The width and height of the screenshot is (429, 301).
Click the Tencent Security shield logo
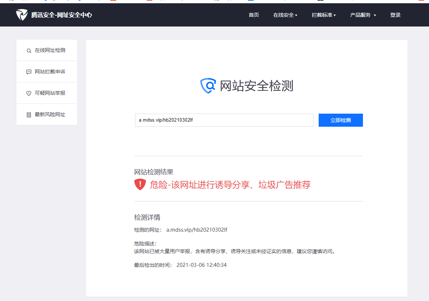tap(22, 15)
